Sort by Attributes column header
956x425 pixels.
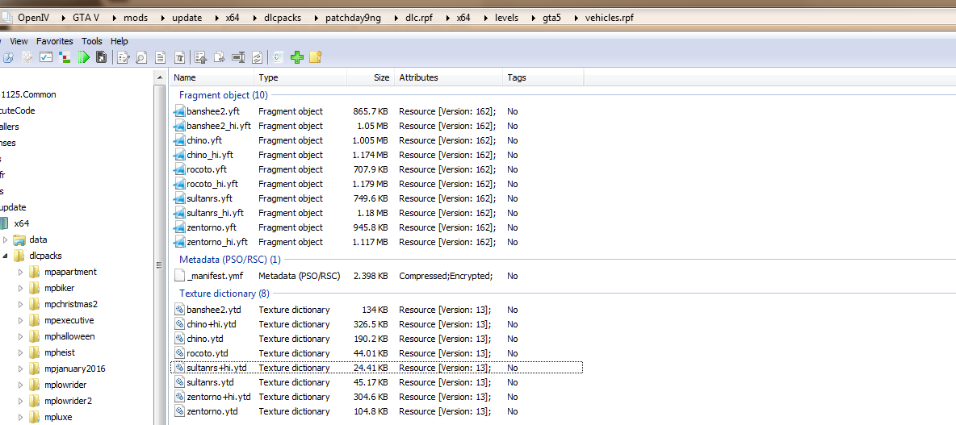[448, 77]
